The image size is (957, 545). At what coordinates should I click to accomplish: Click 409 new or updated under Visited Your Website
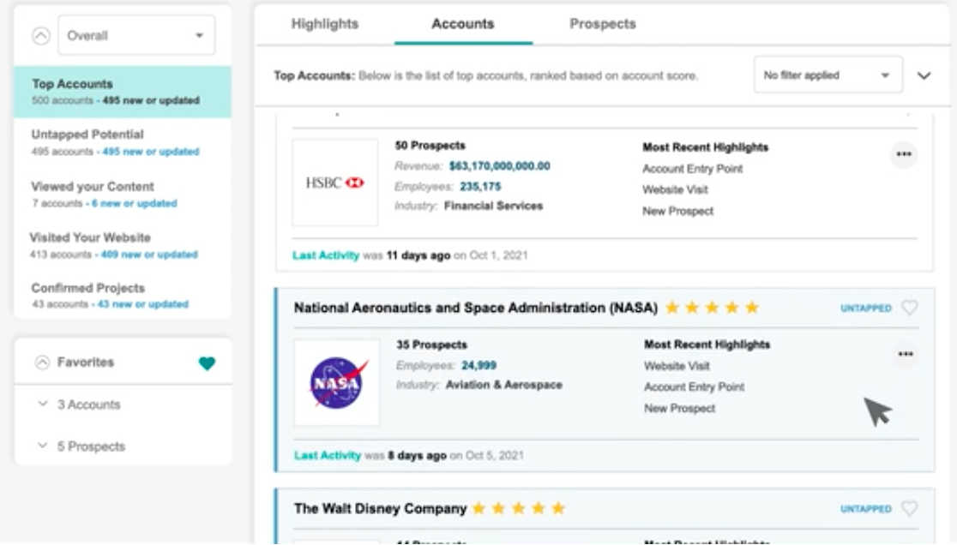click(149, 255)
